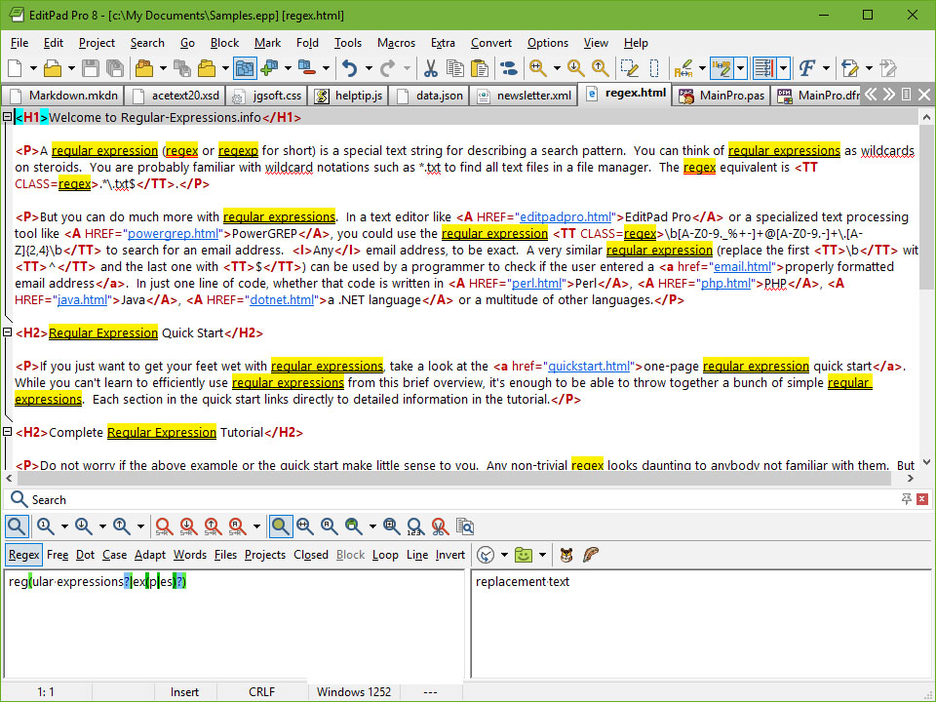The width and height of the screenshot is (936, 702).
Task: Collapse the H1 heading fold marker
Action: coord(8,118)
